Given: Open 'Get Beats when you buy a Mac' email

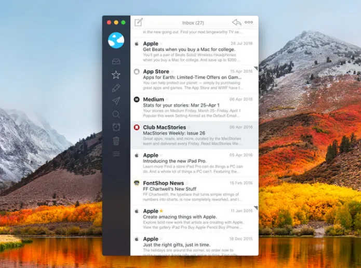Looking at the screenshot, I should coord(194,52).
